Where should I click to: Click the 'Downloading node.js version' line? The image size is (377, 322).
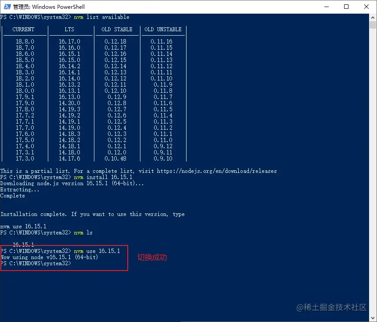click(72, 183)
